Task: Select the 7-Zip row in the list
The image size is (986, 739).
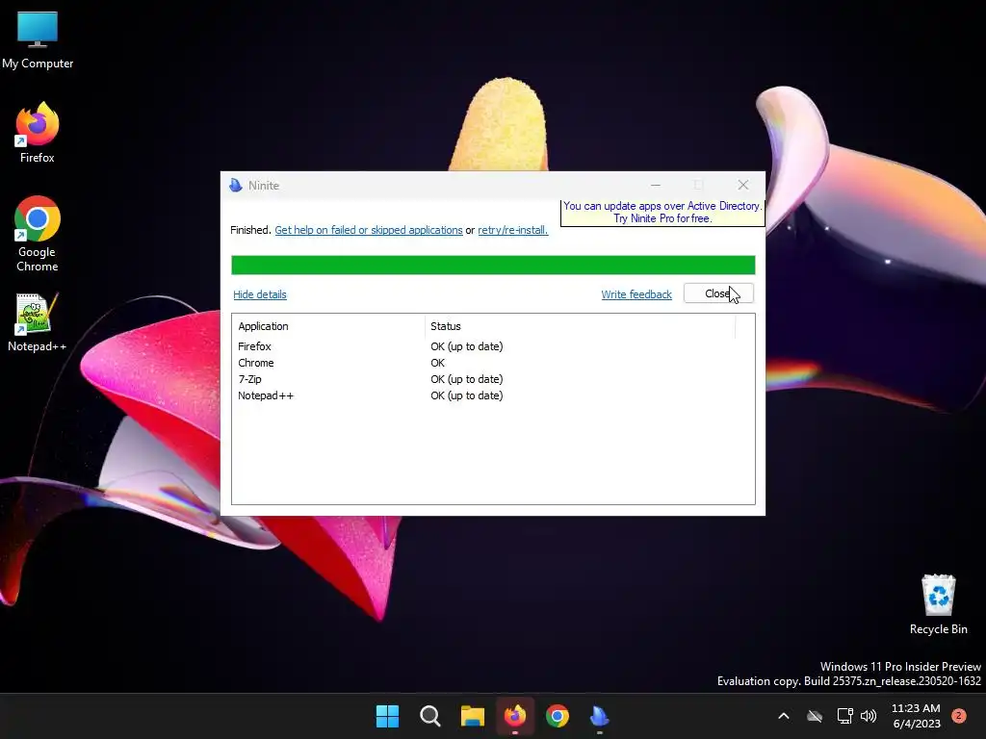Action: click(493, 379)
